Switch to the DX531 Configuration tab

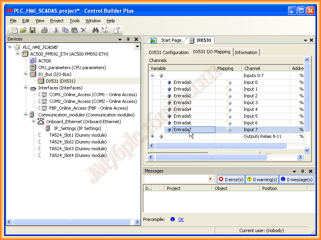[168, 52]
